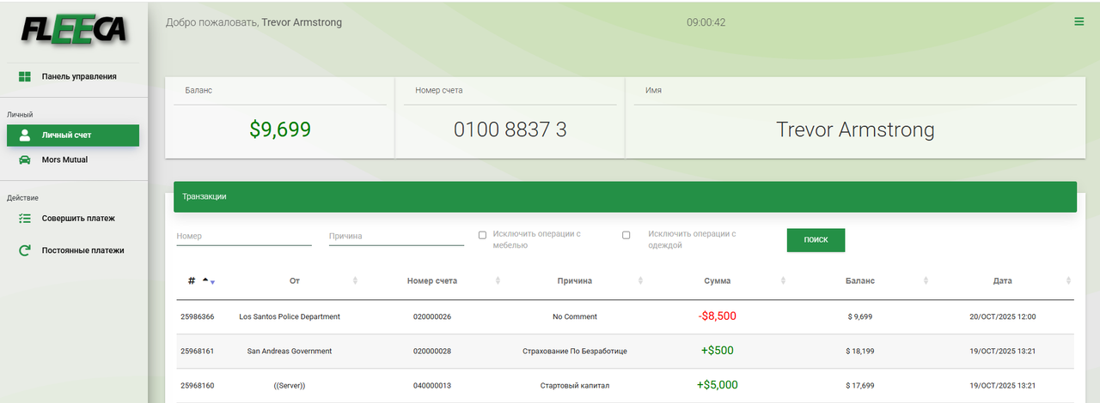Click the car icon next to Mors Mutual

[x=25, y=160]
